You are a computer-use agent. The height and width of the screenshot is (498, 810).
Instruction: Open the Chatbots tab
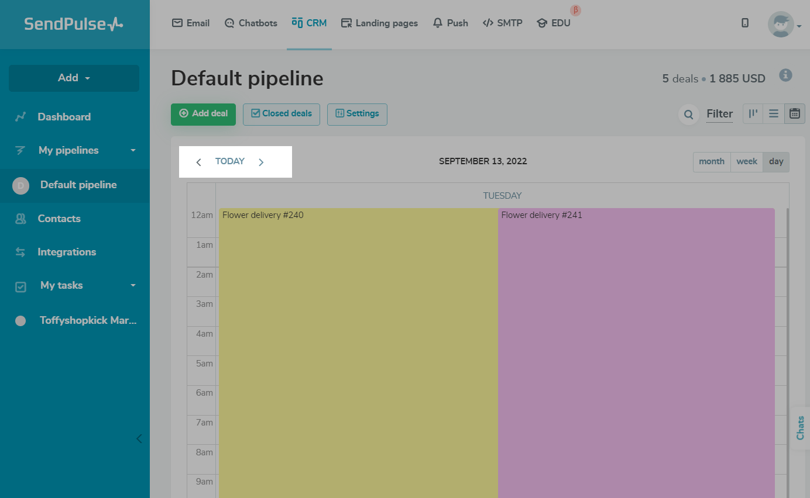point(251,23)
